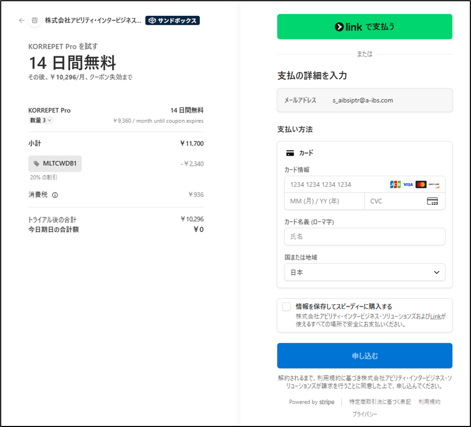
Task: Click the VISA card logo
Action: (x=408, y=184)
